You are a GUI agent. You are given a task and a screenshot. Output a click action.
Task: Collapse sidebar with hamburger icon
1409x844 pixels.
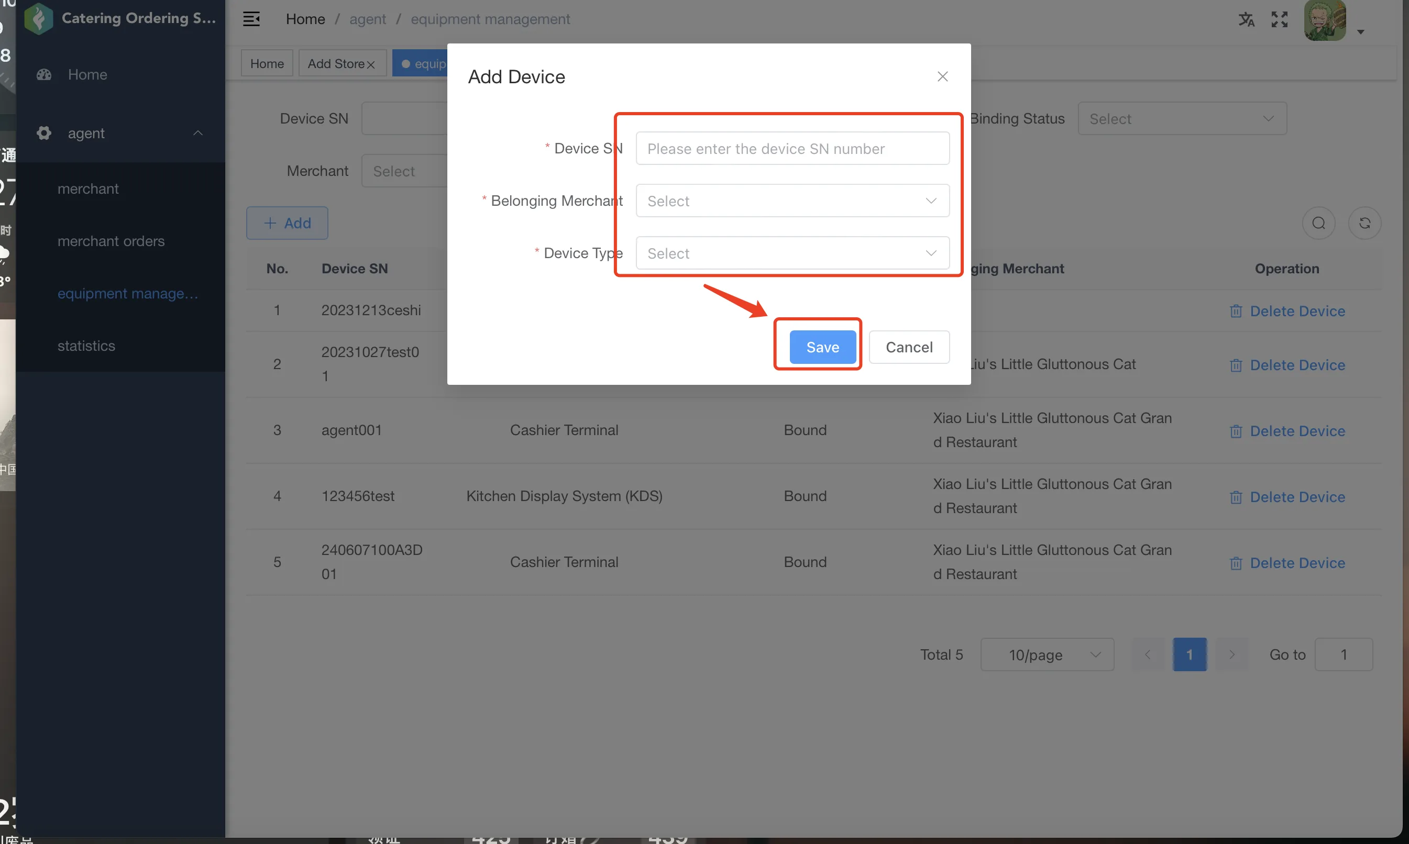(251, 19)
